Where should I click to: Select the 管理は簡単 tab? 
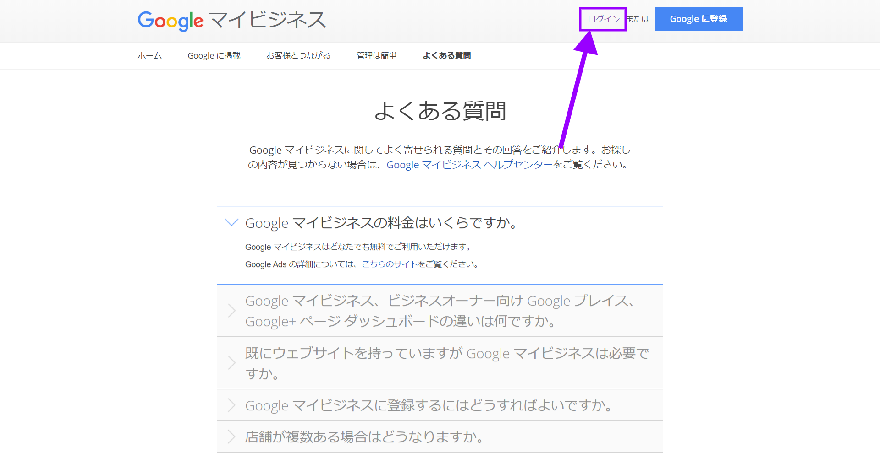click(x=377, y=56)
